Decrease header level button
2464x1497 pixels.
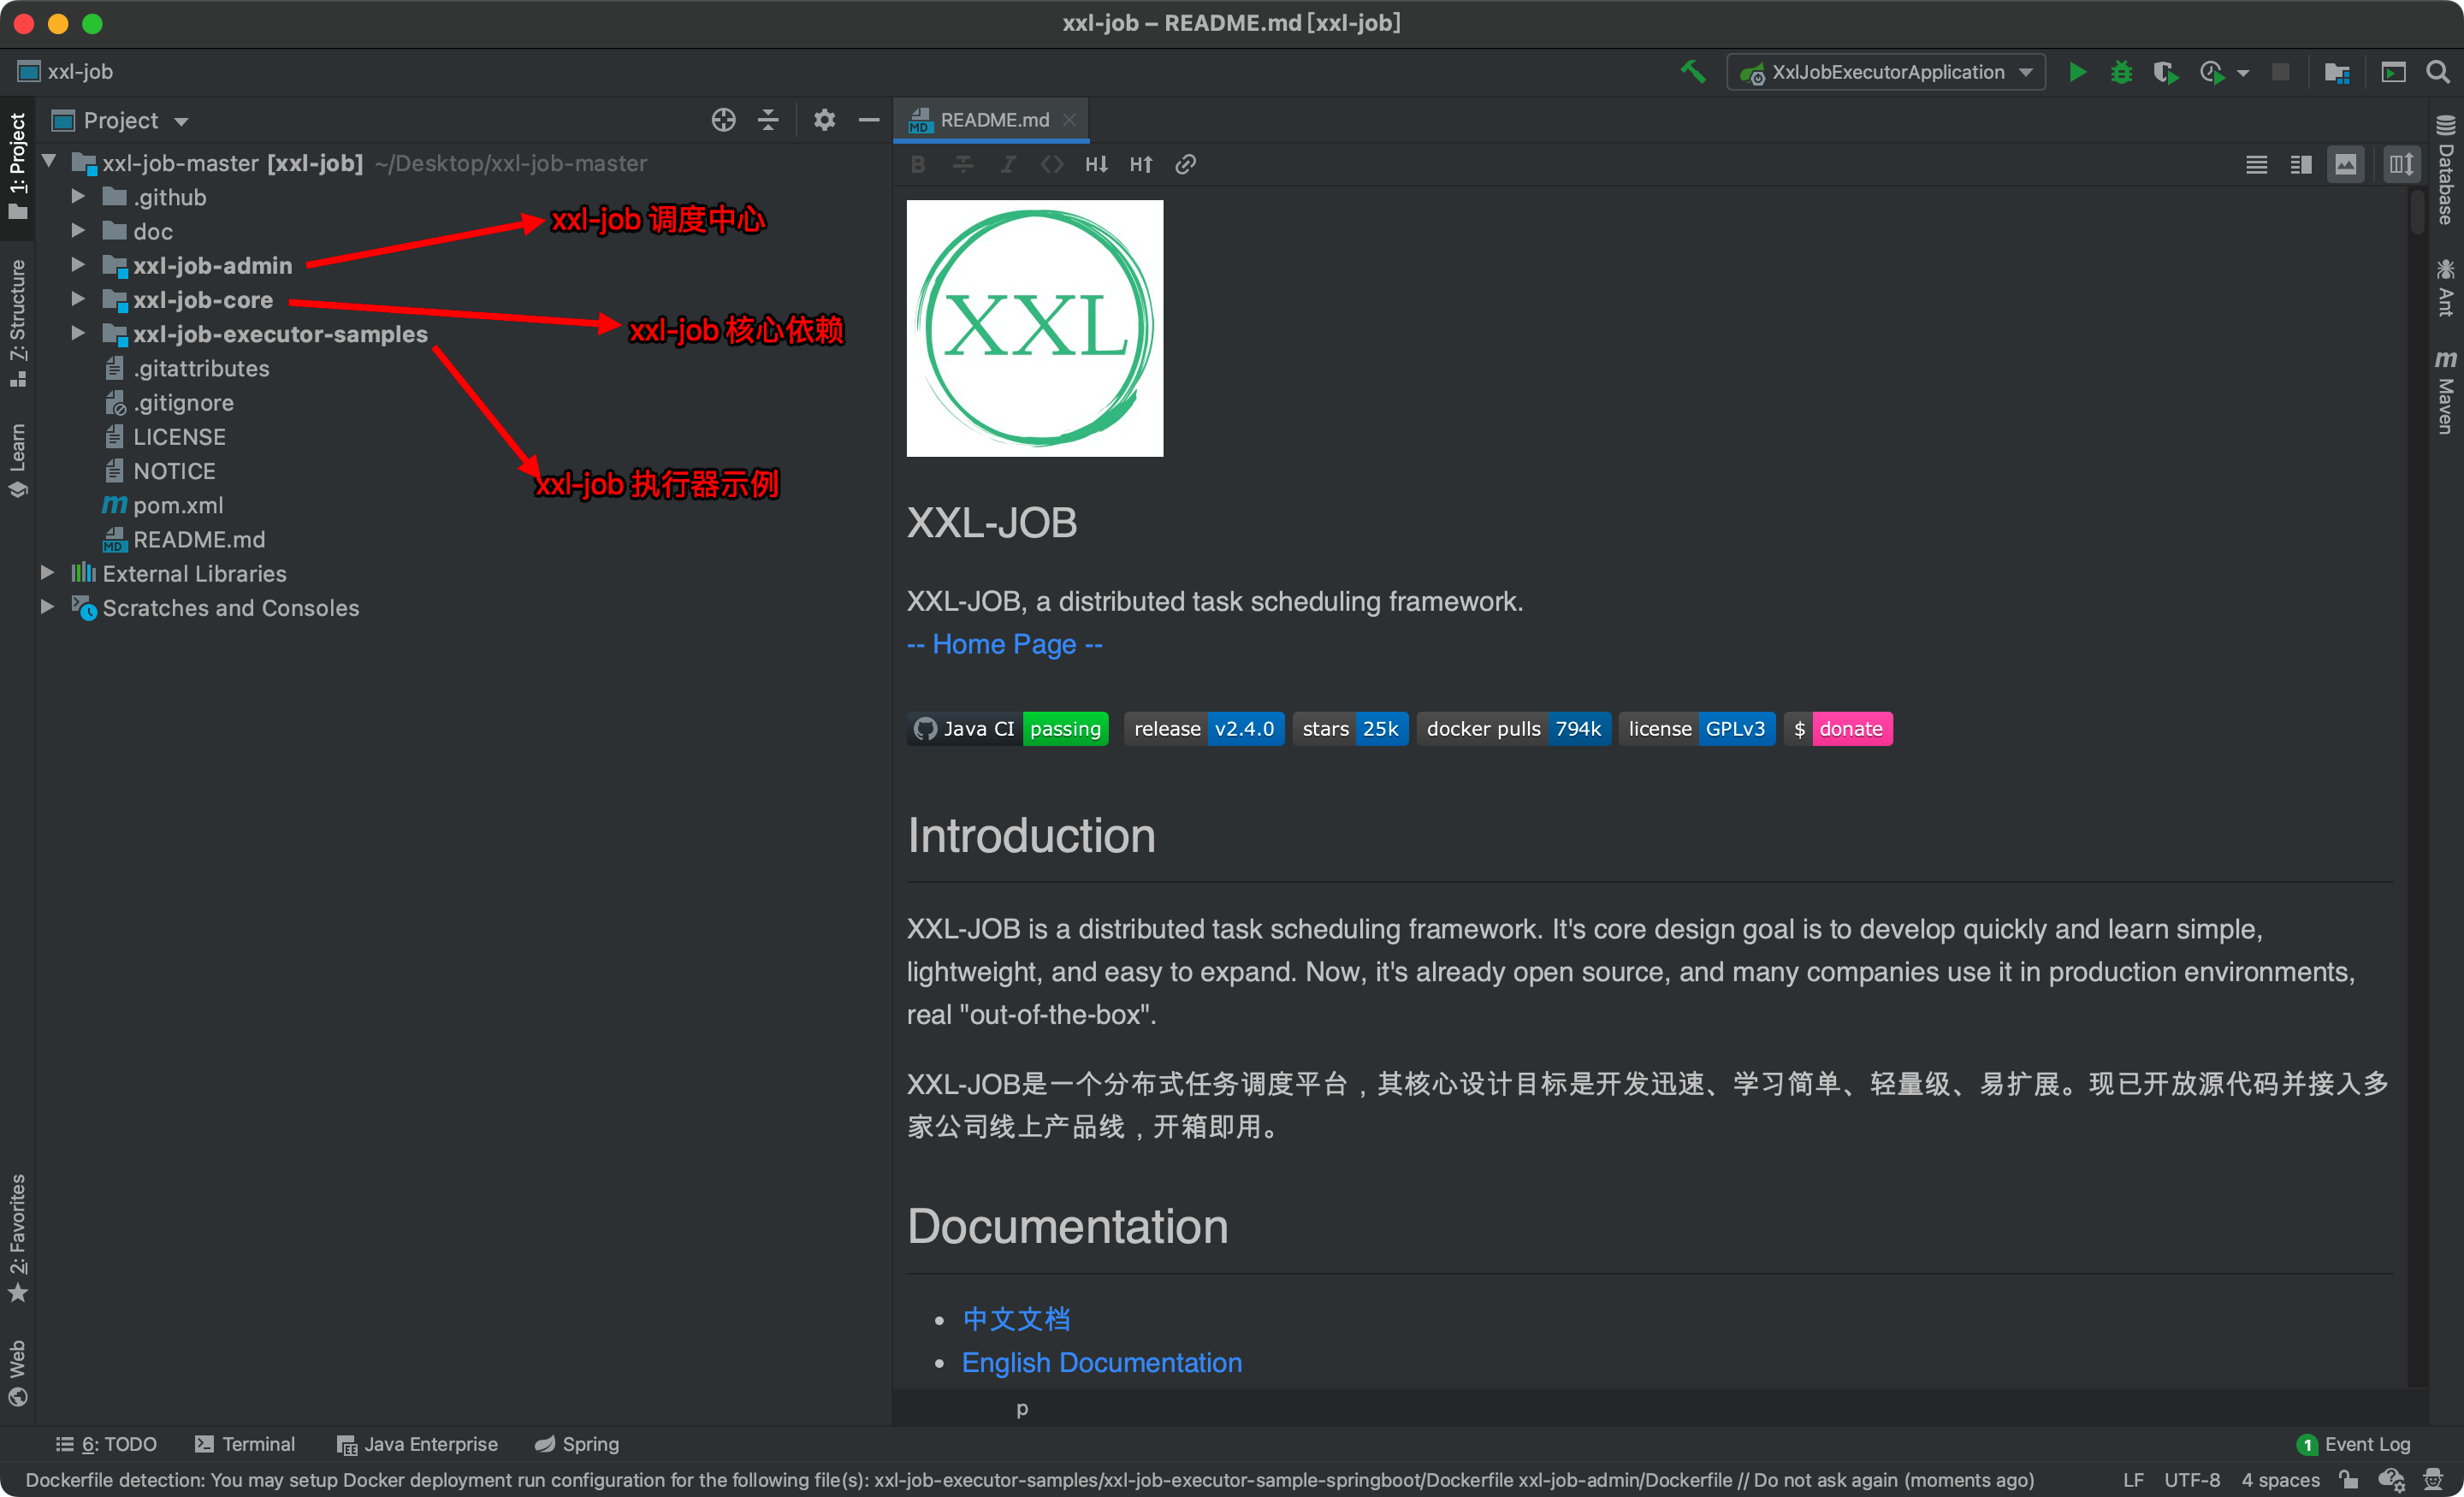point(1096,164)
